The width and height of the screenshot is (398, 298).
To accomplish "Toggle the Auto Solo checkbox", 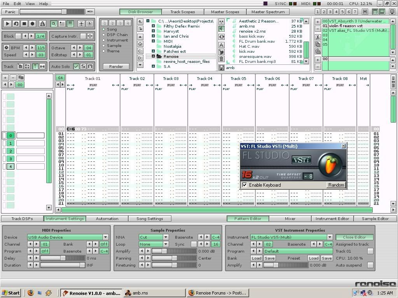I will click(76, 66).
